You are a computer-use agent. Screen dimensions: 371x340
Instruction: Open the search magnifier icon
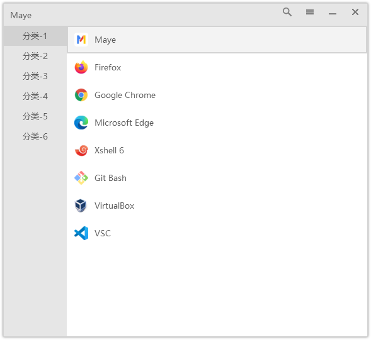click(287, 12)
